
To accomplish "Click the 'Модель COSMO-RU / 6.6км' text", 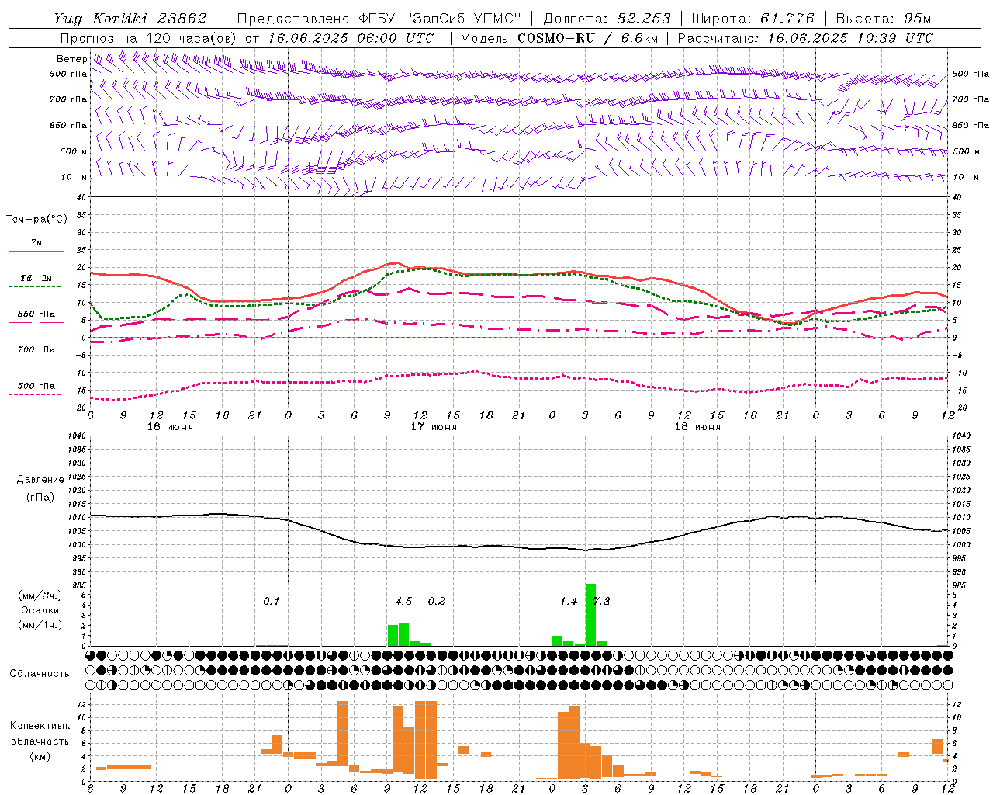I will pyautogui.click(x=559, y=38).
